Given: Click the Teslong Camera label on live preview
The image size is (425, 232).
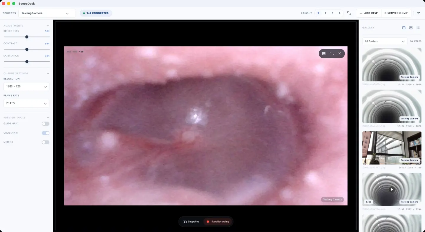Looking at the screenshot, I should pos(332,200).
